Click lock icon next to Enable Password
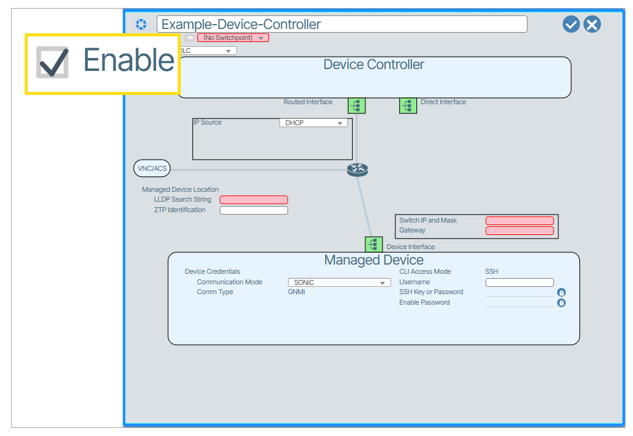The height and width of the screenshot is (436, 633). [x=561, y=303]
